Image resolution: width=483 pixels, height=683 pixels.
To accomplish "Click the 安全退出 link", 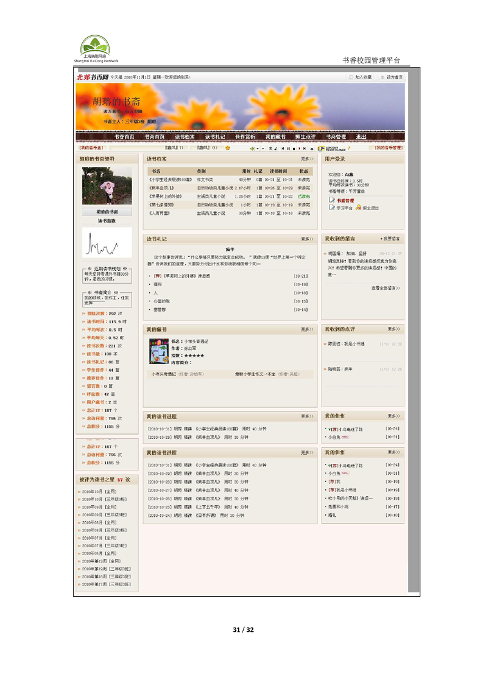I will (x=370, y=208).
